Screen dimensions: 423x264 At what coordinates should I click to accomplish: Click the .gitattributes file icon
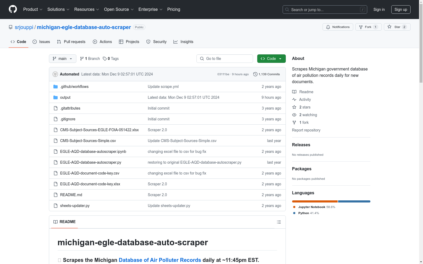pyautogui.click(x=56, y=108)
